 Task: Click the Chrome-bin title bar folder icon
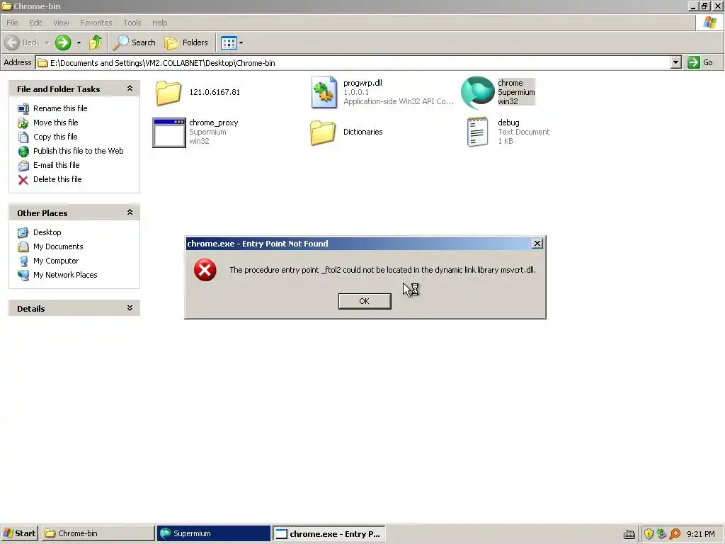coord(6,6)
